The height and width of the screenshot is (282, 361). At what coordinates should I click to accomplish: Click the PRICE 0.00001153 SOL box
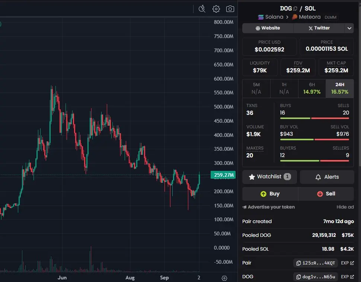(x=327, y=46)
